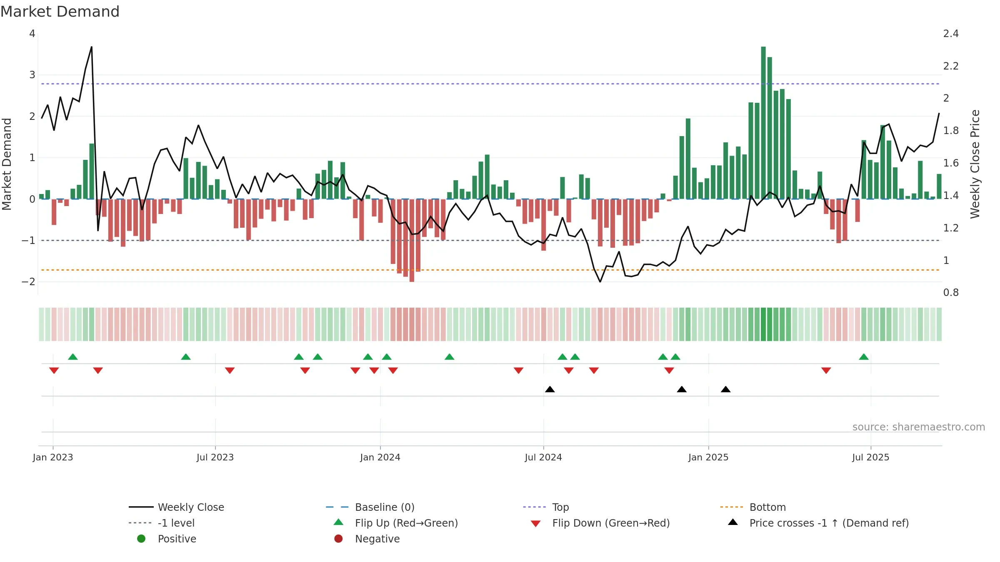
Task: Click the green Positive circle in legend
Action: point(141,539)
